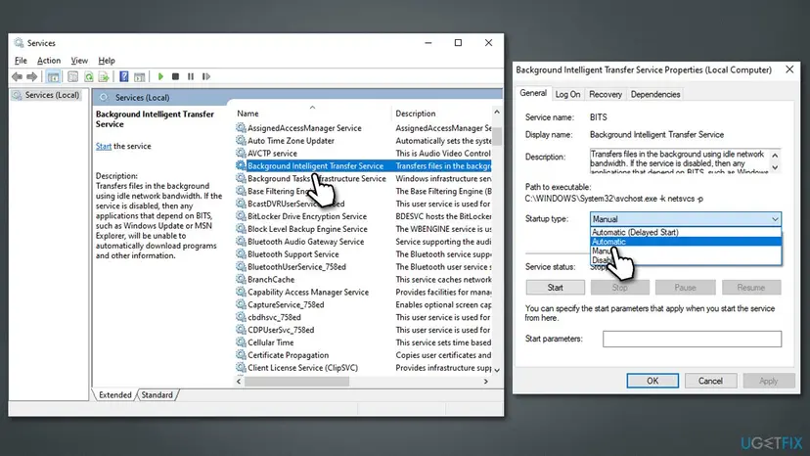Click the Forward arrow in Services toolbar

32,76
